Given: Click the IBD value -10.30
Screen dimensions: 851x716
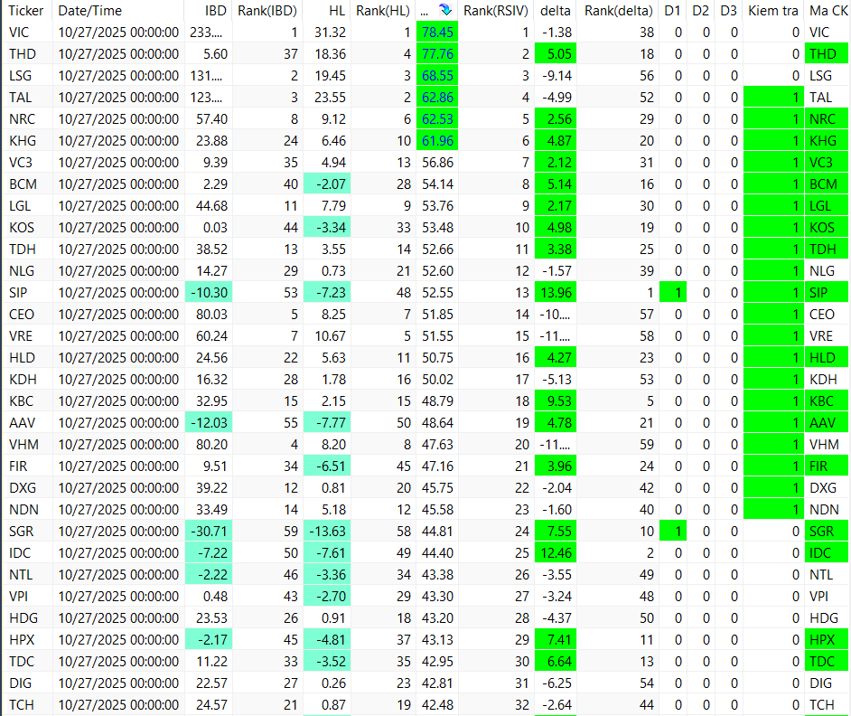Looking at the screenshot, I should tap(209, 292).
